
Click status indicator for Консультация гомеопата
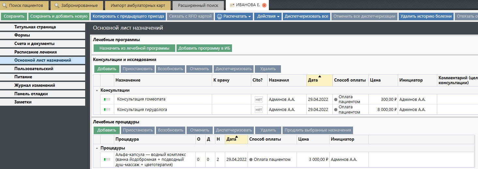pyautogui.click(x=107, y=100)
